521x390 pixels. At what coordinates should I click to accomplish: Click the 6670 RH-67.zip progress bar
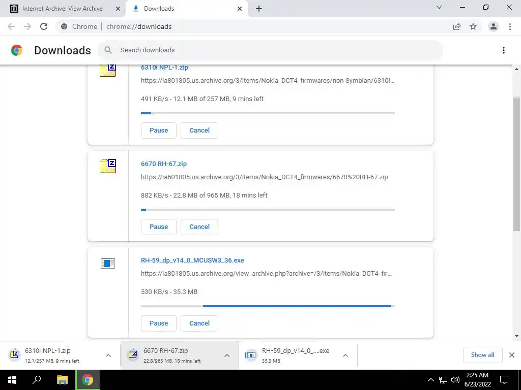pos(268,210)
